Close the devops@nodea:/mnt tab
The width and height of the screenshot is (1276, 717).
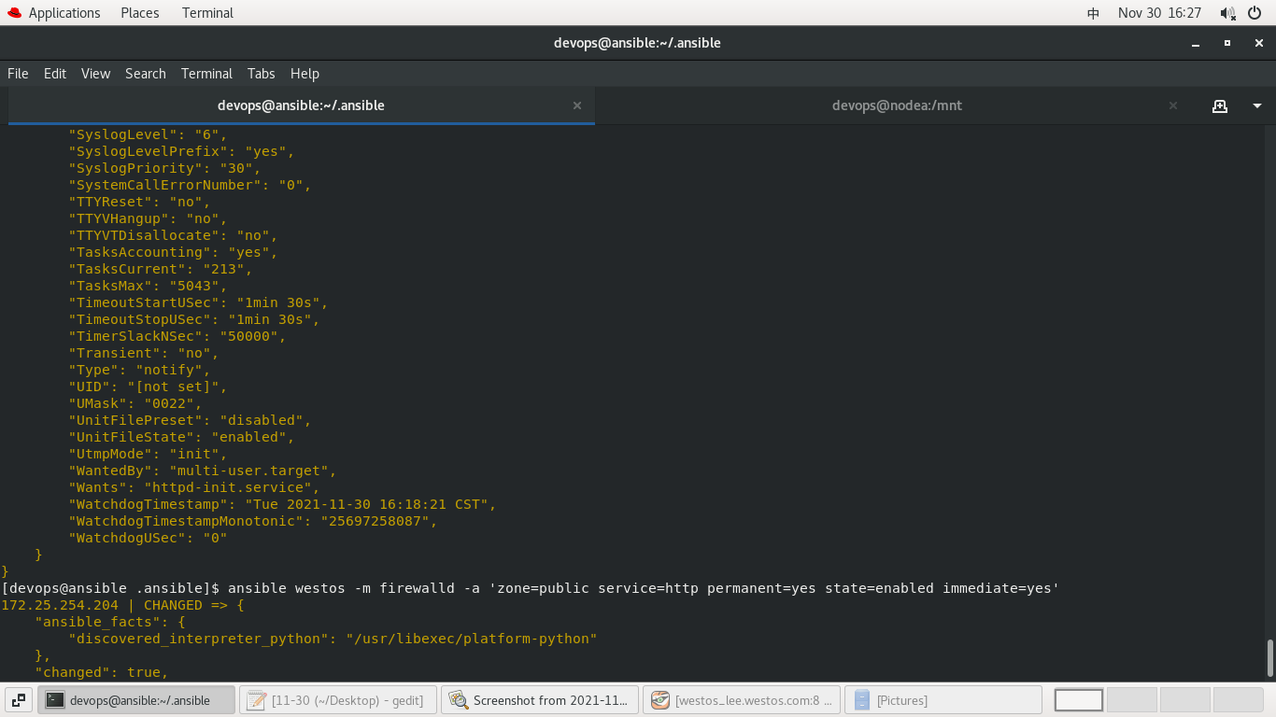[1173, 105]
